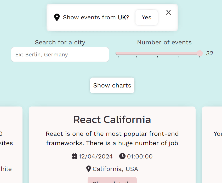This screenshot has height=183, width=222.
Task: Click the Show events from UK? text
Action: 96,17
